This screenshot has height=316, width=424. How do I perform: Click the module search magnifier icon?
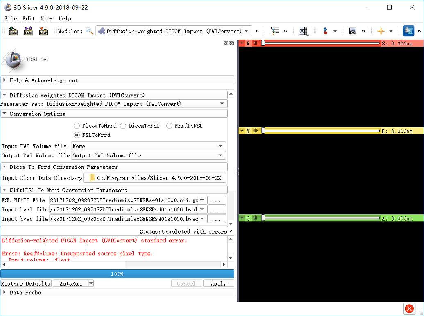[x=89, y=31]
